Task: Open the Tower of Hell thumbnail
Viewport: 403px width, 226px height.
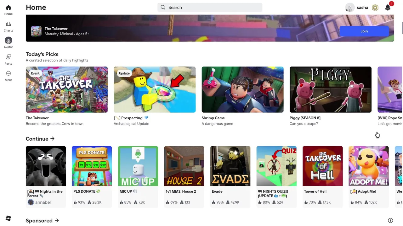Action: [x=323, y=166]
